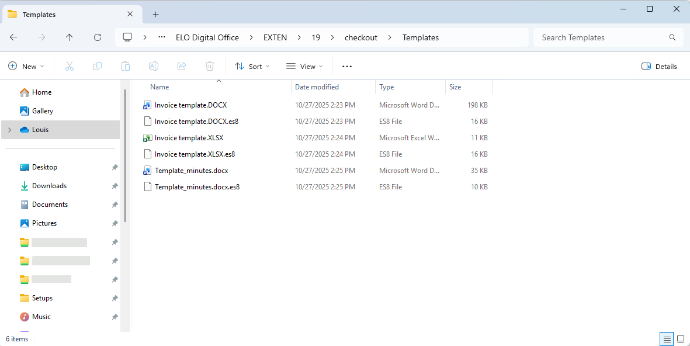690x346 pixels.
Task: Click the up-one-level arrow
Action: tap(69, 37)
